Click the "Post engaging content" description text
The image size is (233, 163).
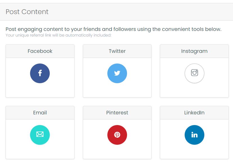(114, 29)
